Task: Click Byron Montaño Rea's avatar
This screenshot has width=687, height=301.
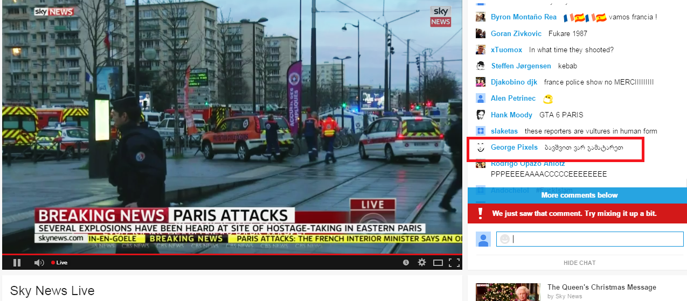Action: (x=481, y=17)
